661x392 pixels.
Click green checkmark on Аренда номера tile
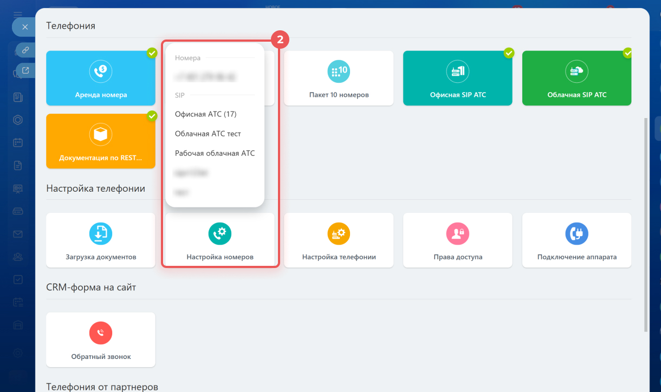152,53
